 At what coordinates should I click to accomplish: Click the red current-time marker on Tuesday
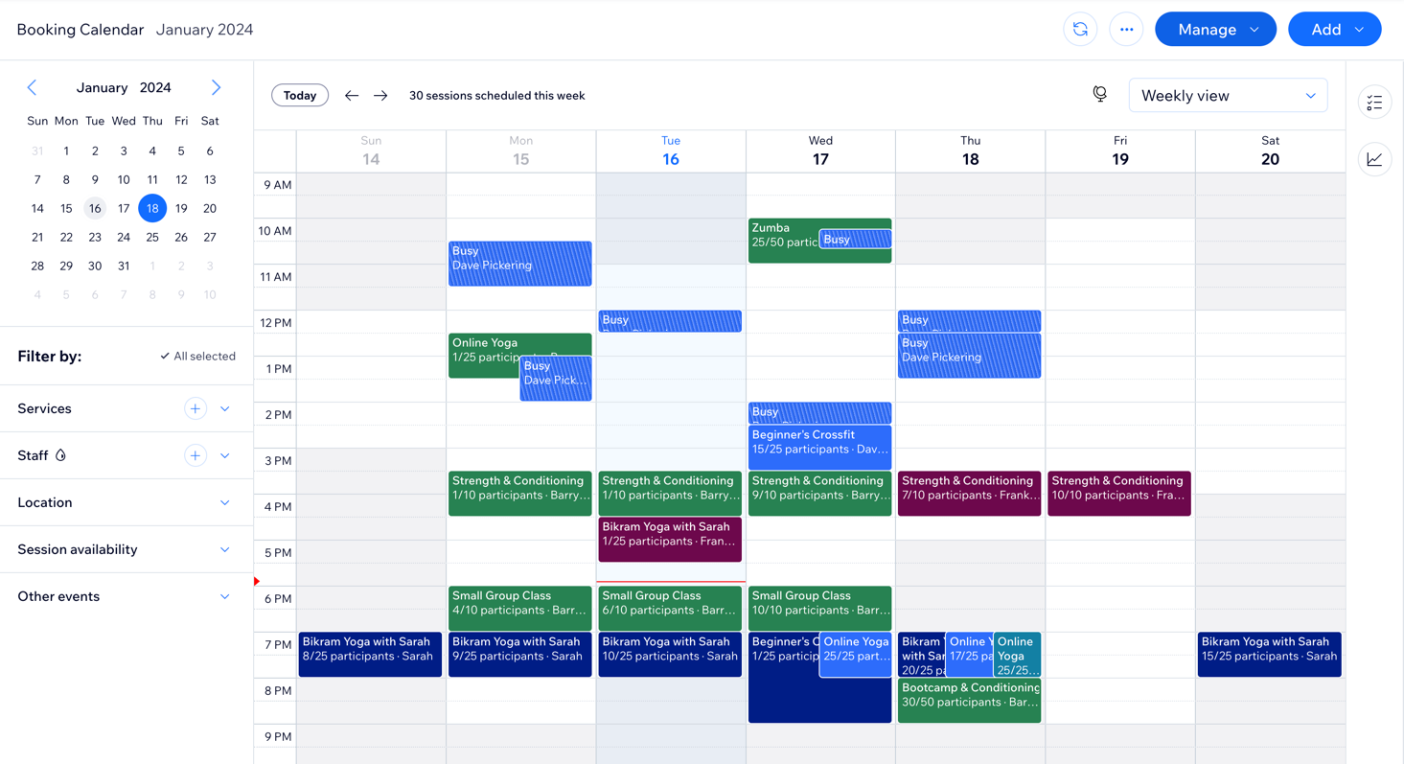coord(255,580)
